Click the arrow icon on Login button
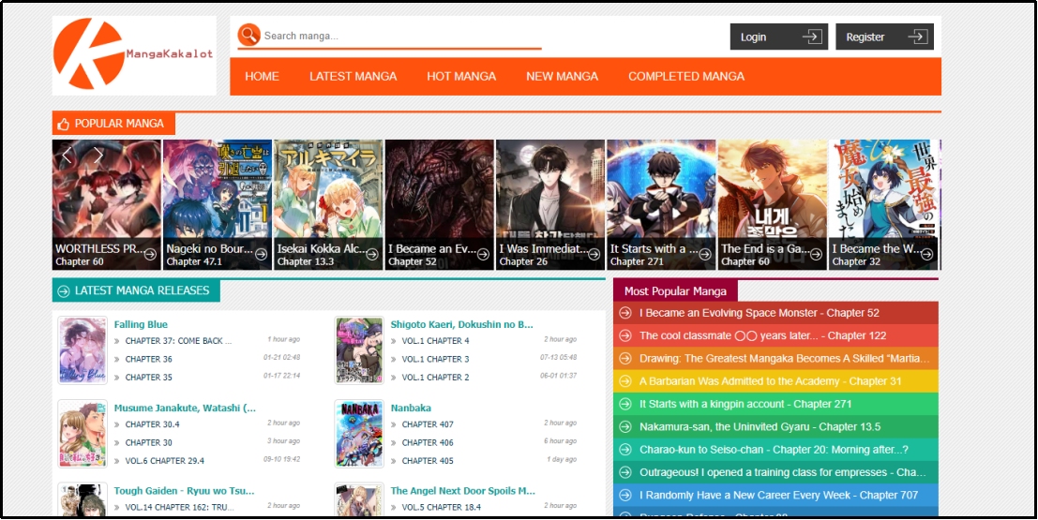1038x520 pixels. 812,37
